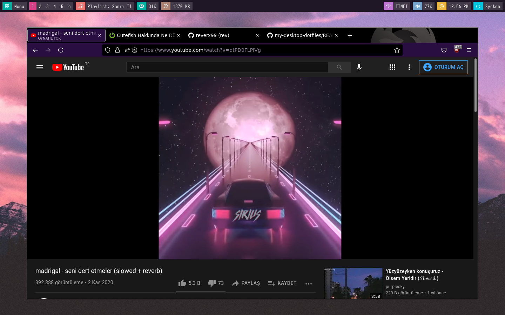Open purplesky channel link
505x315 pixels.
pos(395,287)
